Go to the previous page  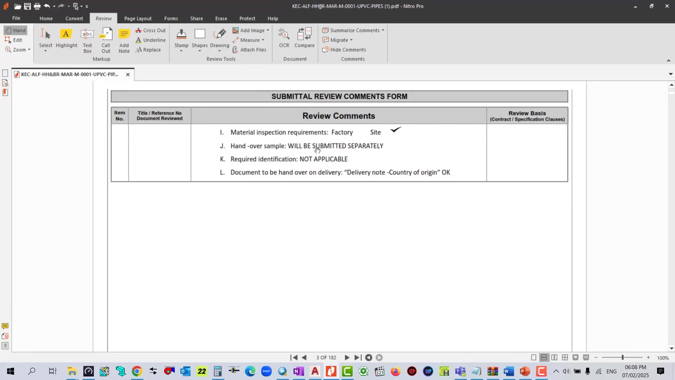(304, 358)
